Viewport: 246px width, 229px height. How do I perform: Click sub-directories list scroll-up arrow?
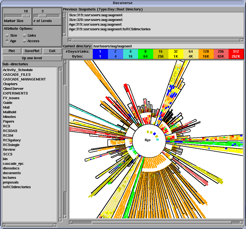[60, 69]
